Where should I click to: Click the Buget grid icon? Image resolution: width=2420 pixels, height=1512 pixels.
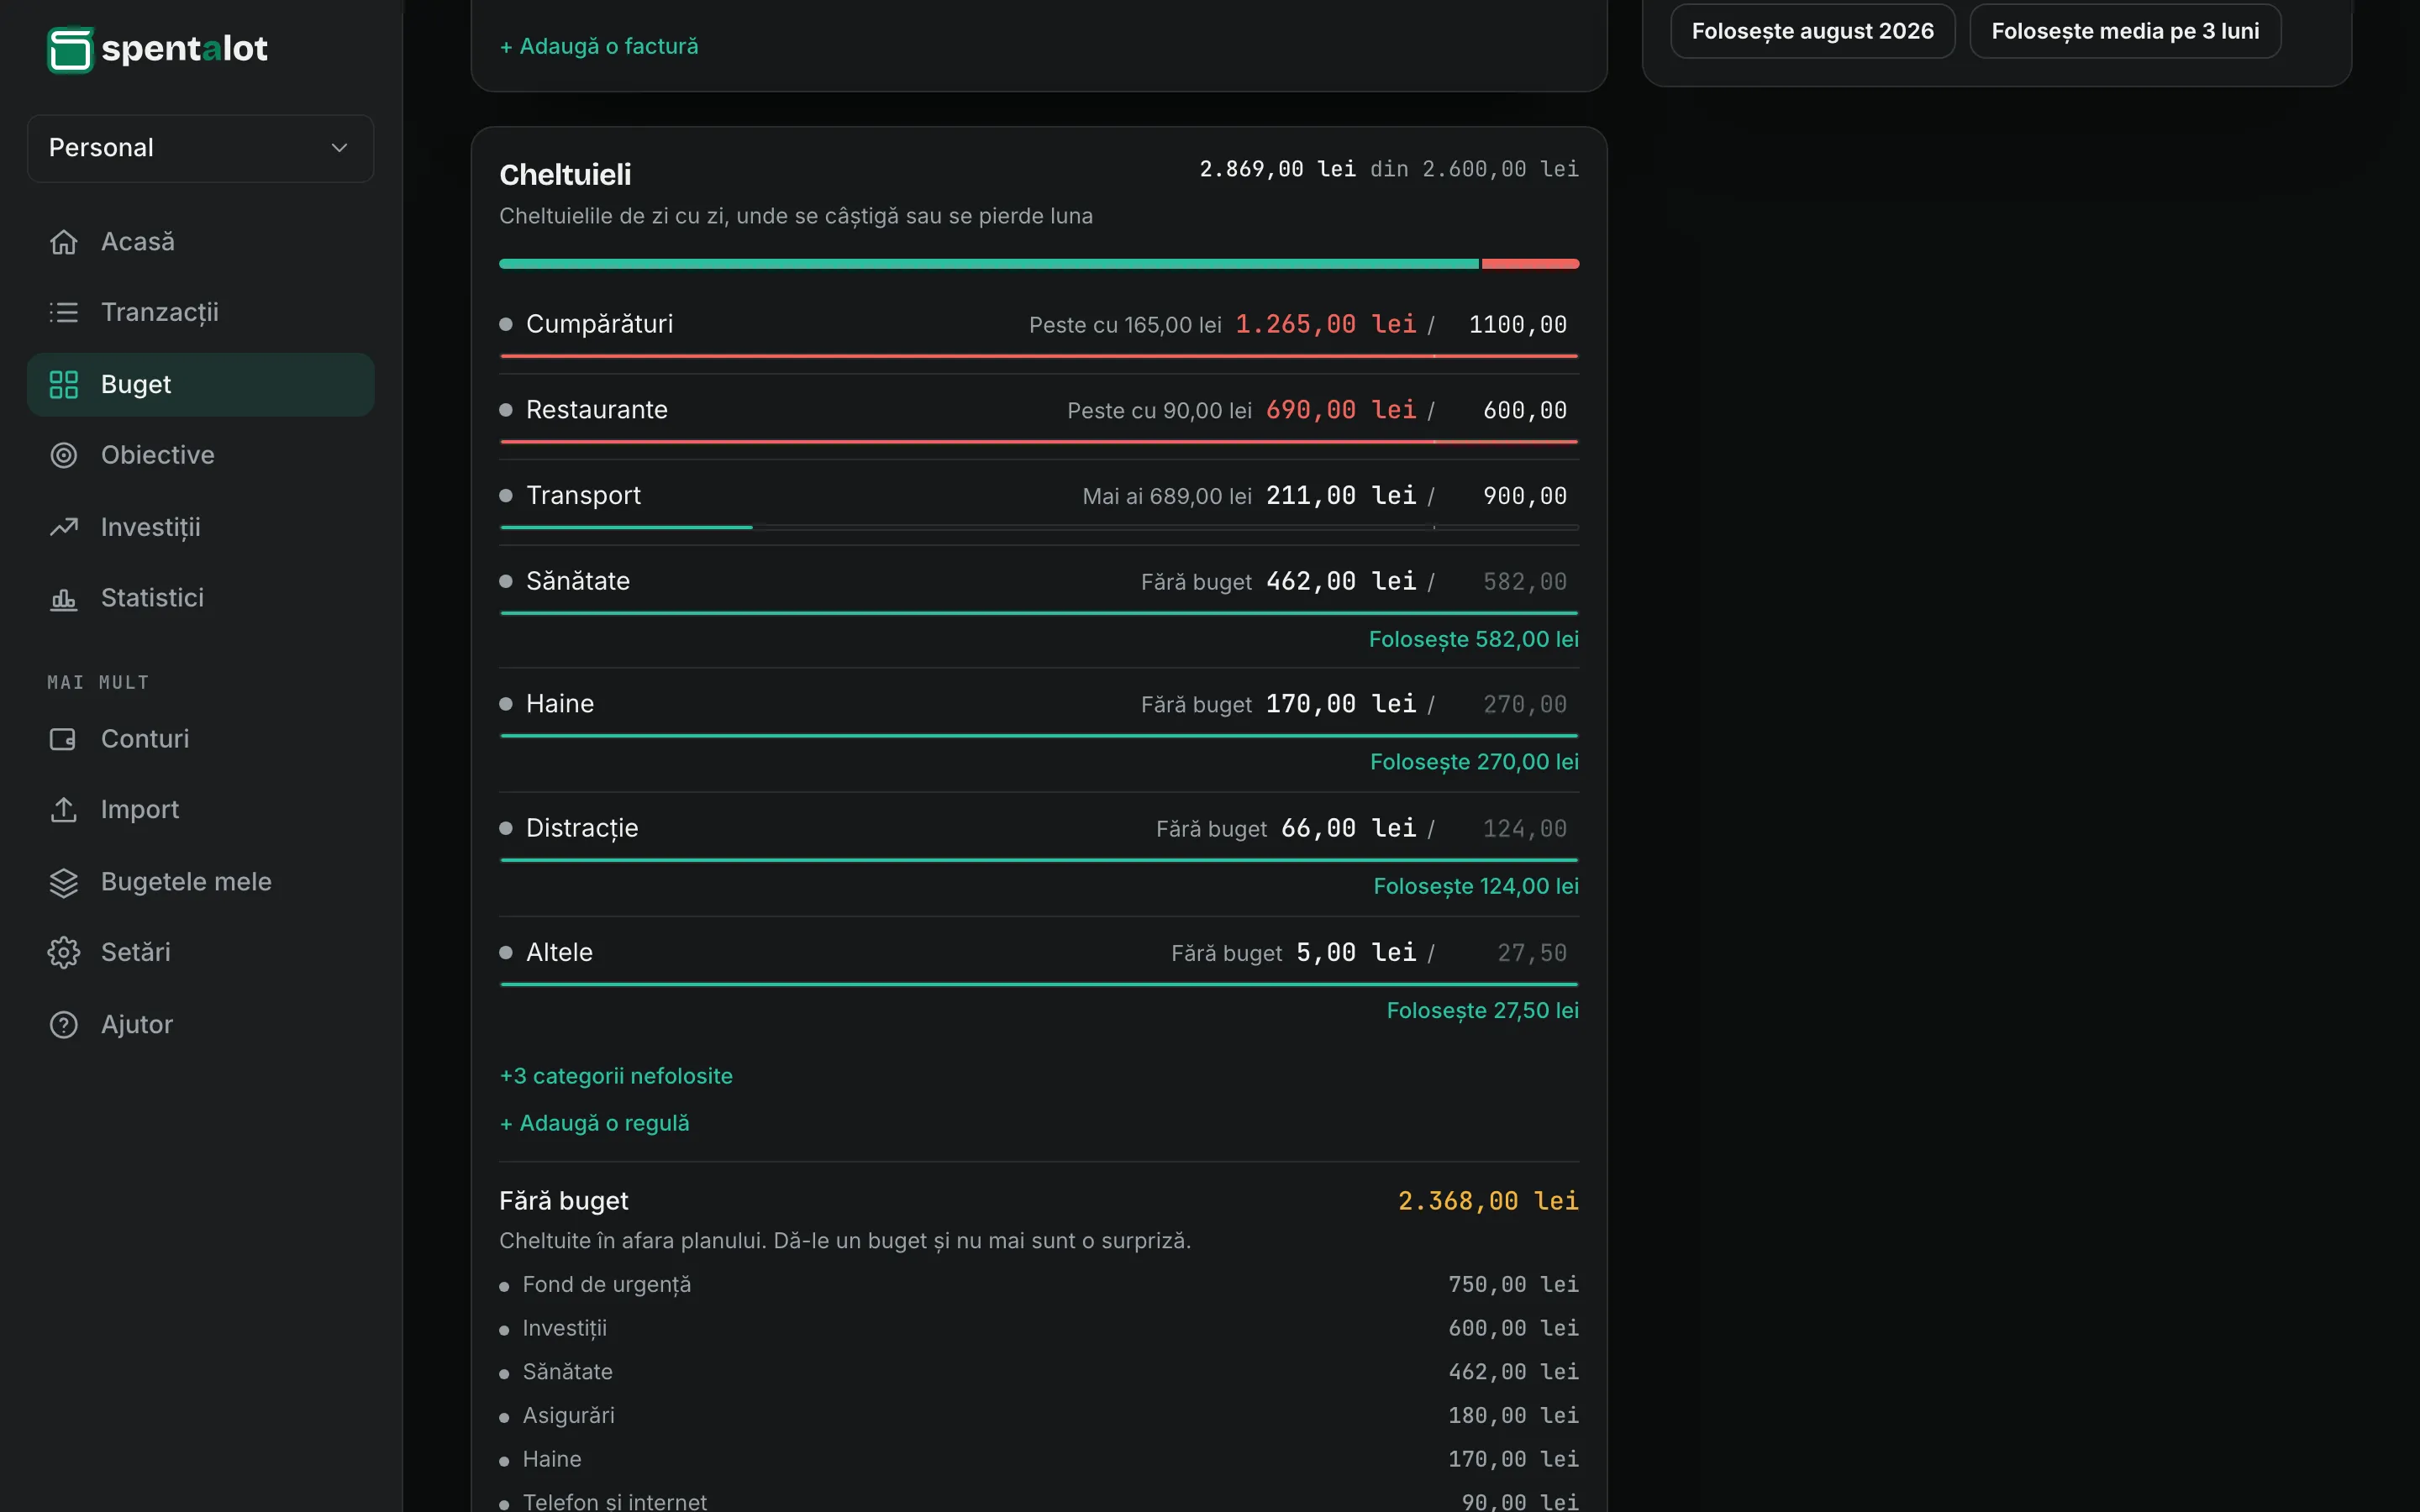coord(64,385)
